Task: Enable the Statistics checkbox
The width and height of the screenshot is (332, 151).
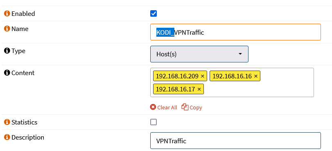Action: 154,122
